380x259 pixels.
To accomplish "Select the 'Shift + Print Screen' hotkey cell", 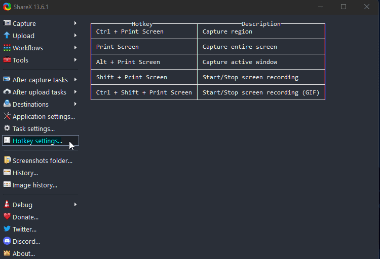I will pos(144,77).
